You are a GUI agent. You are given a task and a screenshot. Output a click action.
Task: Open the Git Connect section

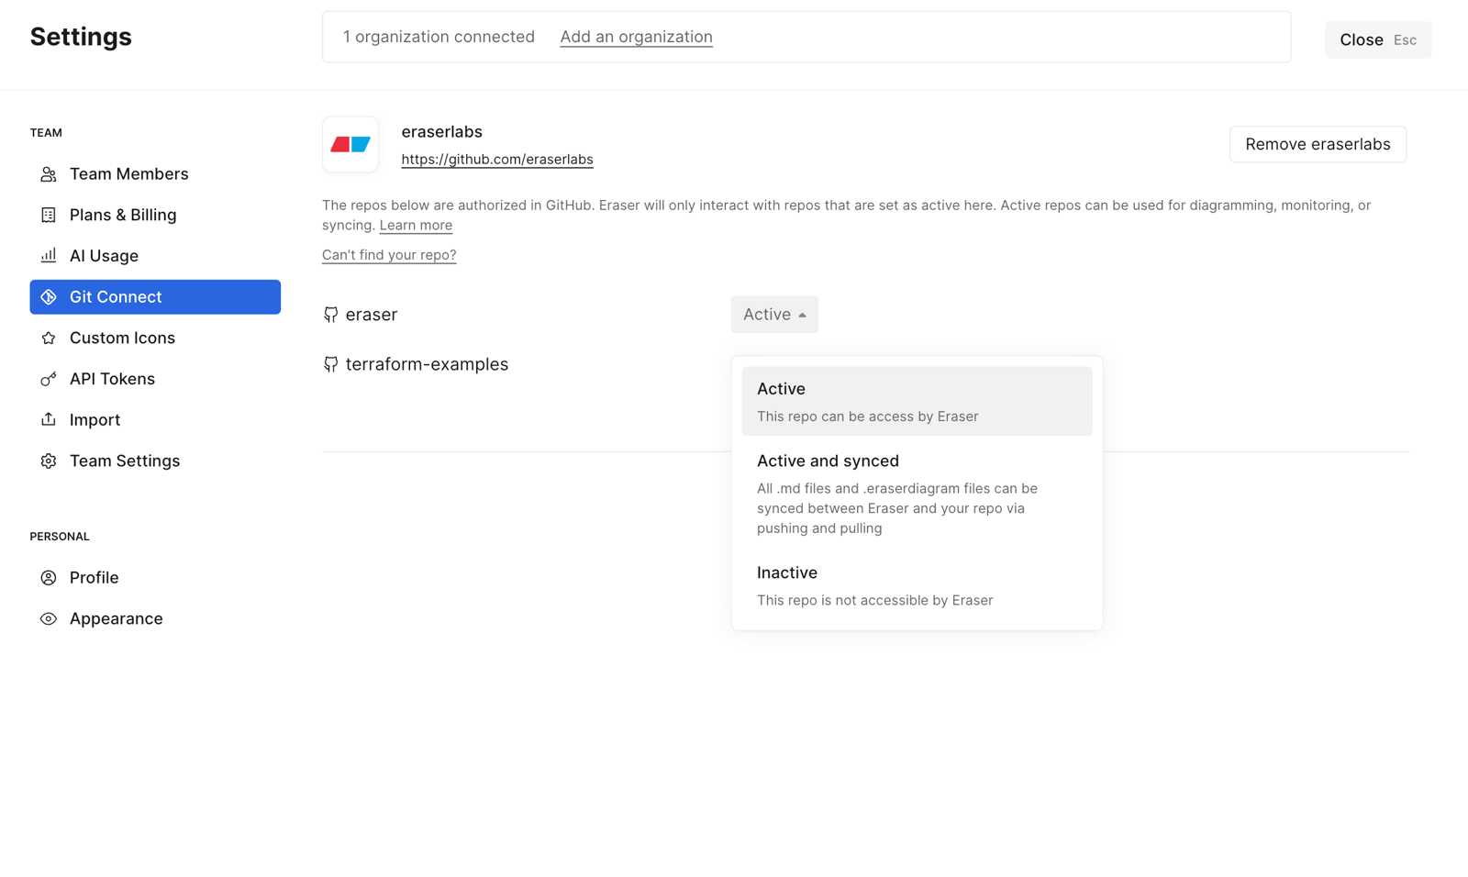tap(155, 297)
